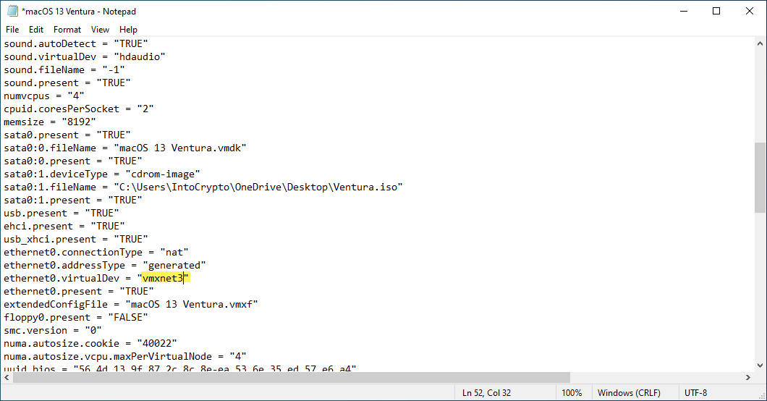Open the Help menu
Image resolution: width=767 pixels, height=401 pixels.
click(128, 30)
